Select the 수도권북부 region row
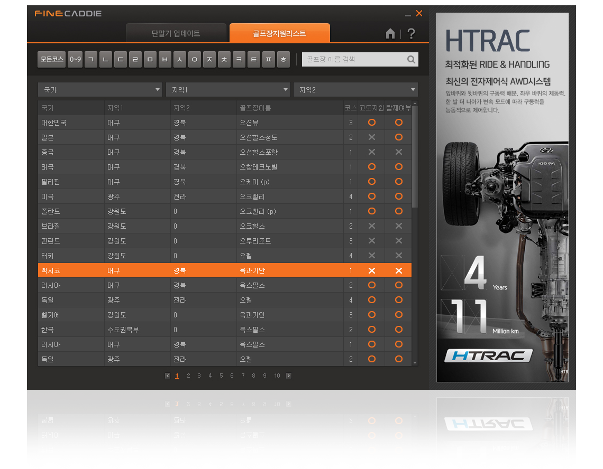This screenshot has height=469, width=603. [225, 330]
